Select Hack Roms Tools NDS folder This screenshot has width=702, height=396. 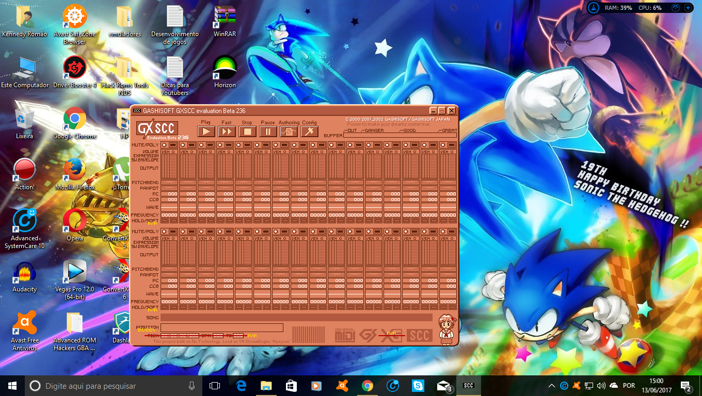click(125, 76)
